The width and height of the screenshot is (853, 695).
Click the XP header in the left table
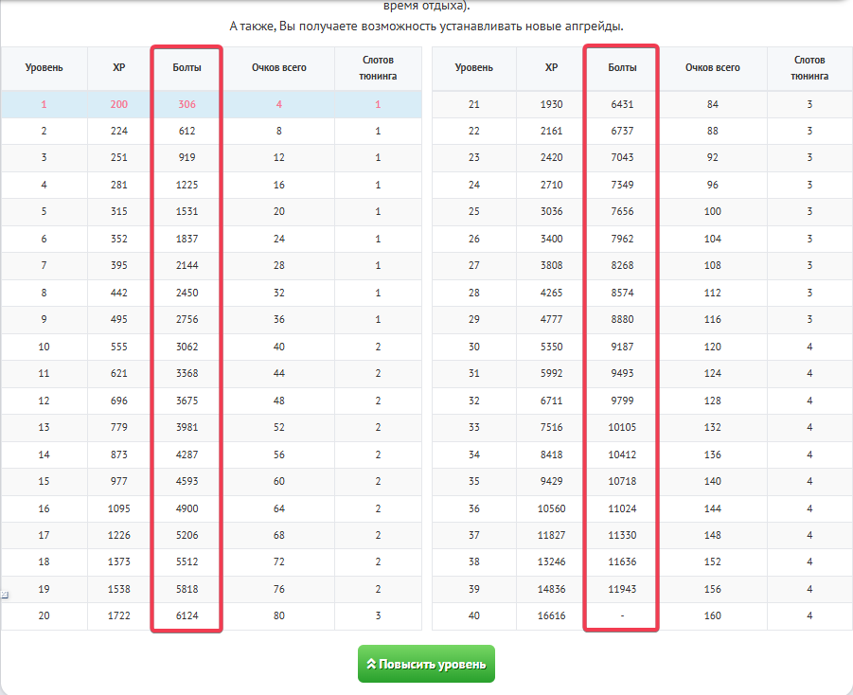[119, 68]
